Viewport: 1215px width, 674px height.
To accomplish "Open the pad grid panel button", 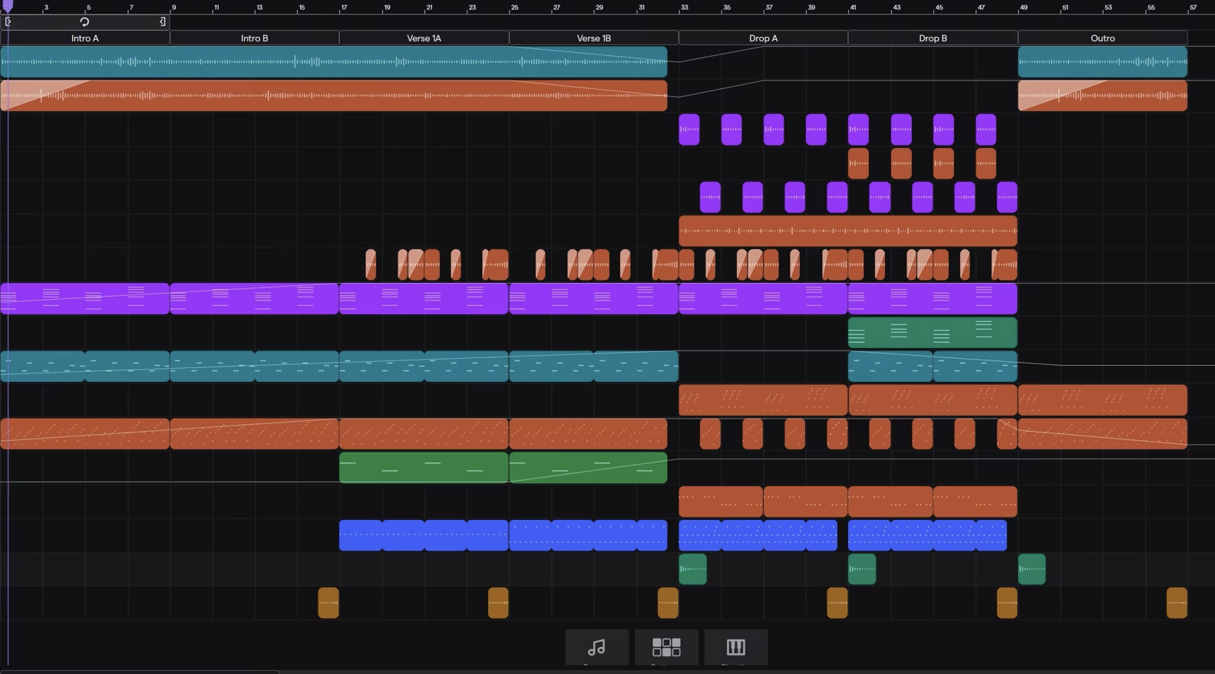I will [666, 647].
